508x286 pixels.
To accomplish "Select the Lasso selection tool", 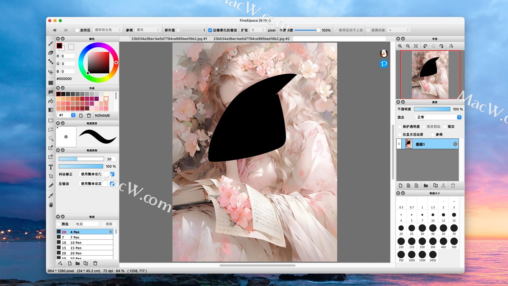I will [x=51, y=129].
